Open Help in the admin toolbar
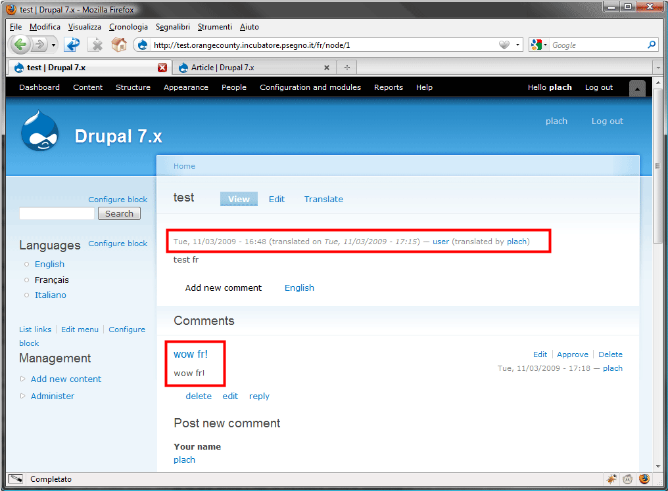 click(x=424, y=87)
